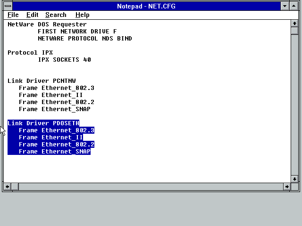Viewport: 302px width, 226px height.
Task: Open the window control menu box
Action: pos(8,6)
